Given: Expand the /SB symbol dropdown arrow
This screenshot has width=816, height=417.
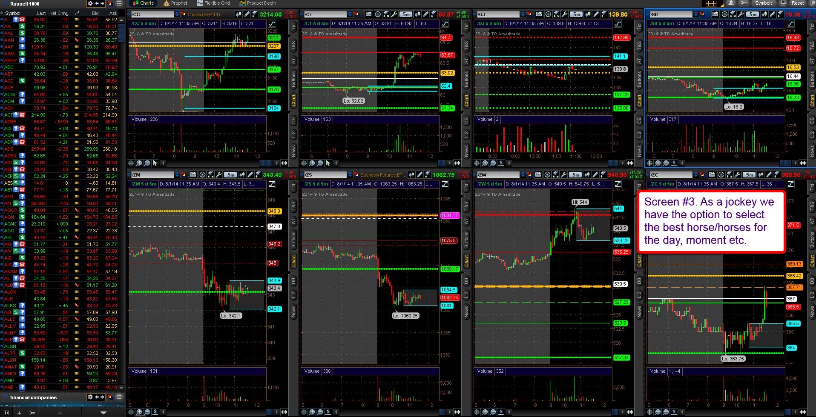Looking at the screenshot, I should point(695,14).
